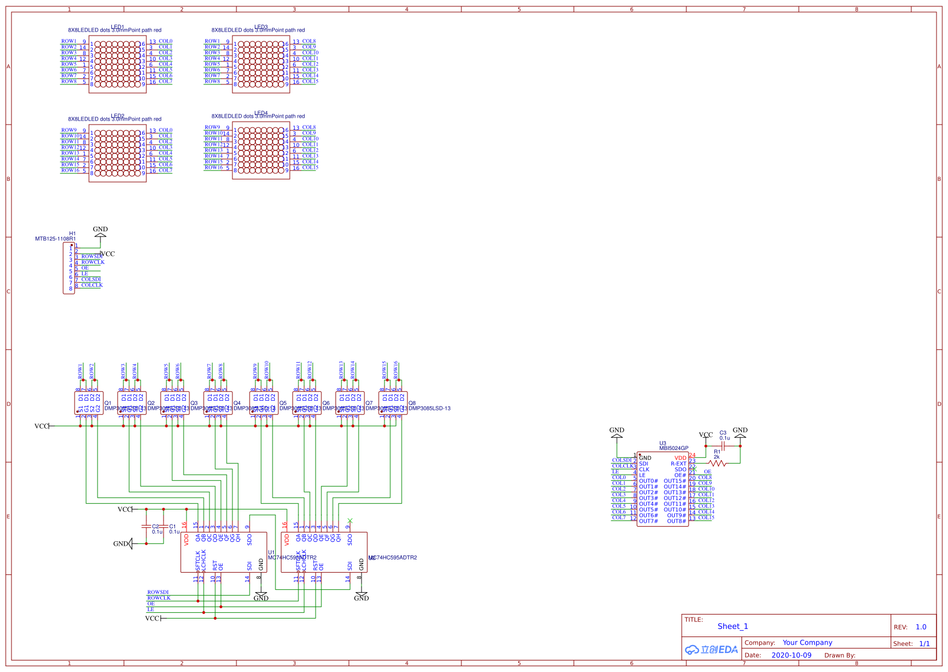Select COL0 net label on LED1

coord(165,41)
